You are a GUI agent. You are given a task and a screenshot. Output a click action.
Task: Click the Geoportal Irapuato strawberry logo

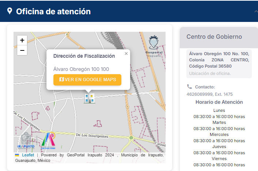tap(154, 46)
